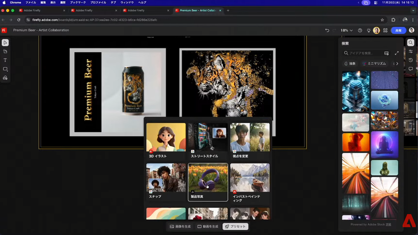Open the ブックマーク menu in menu bar
This screenshot has width=418, height=235.
[77, 2]
